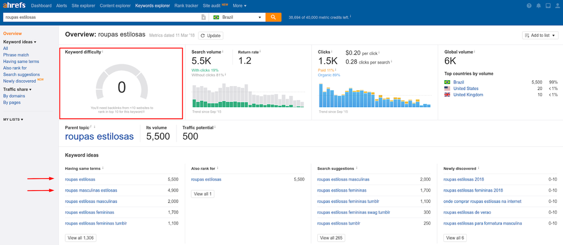Image resolution: width=563 pixels, height=245 pixels.
Task: Click info icon next to Return rate
Action: point(260,52)
